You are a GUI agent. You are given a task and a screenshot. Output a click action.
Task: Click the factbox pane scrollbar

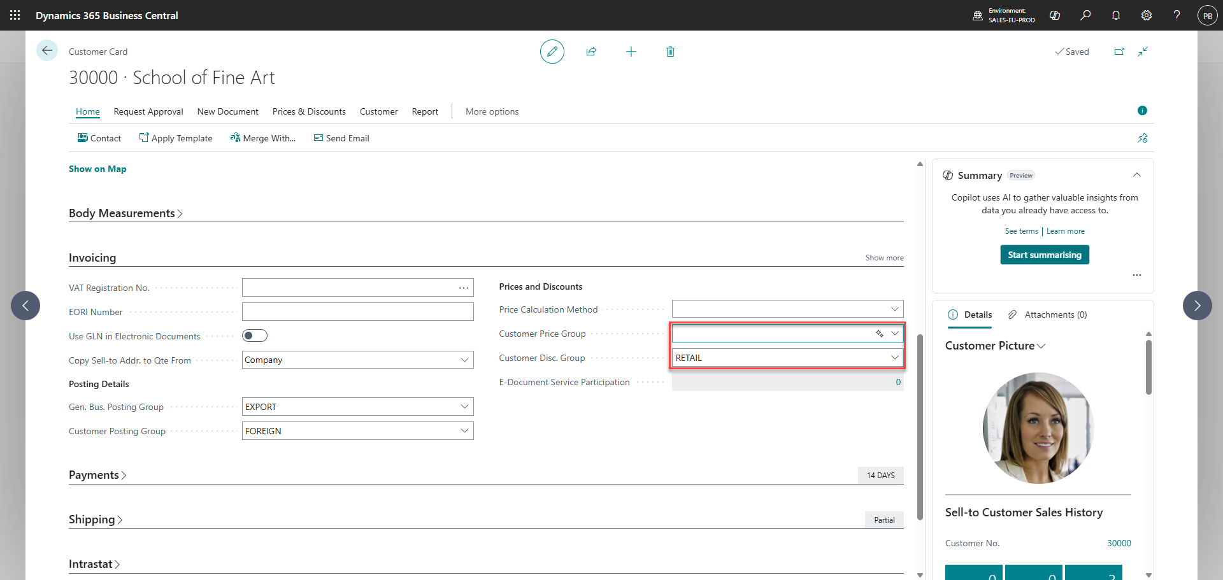[1148, 367]
